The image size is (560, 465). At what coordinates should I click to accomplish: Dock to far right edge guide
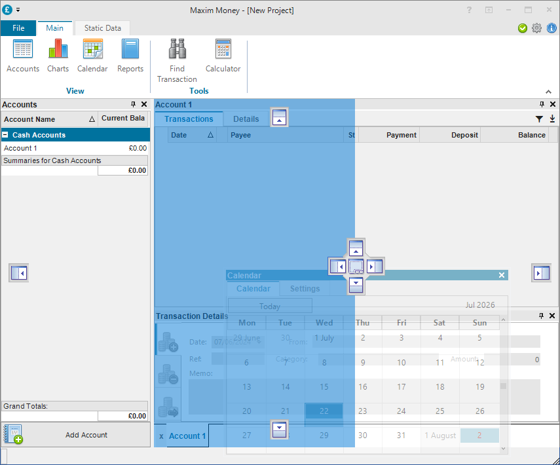point(542,273)
